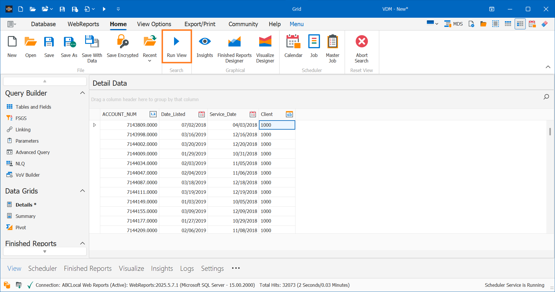Select the Logs tab at the bottom
The image size is (555, 292).
(187, 268)
